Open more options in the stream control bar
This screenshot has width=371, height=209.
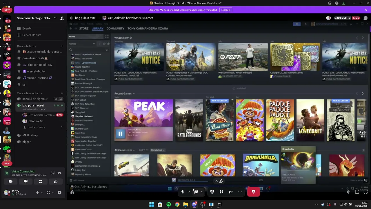tap(240, 192)
